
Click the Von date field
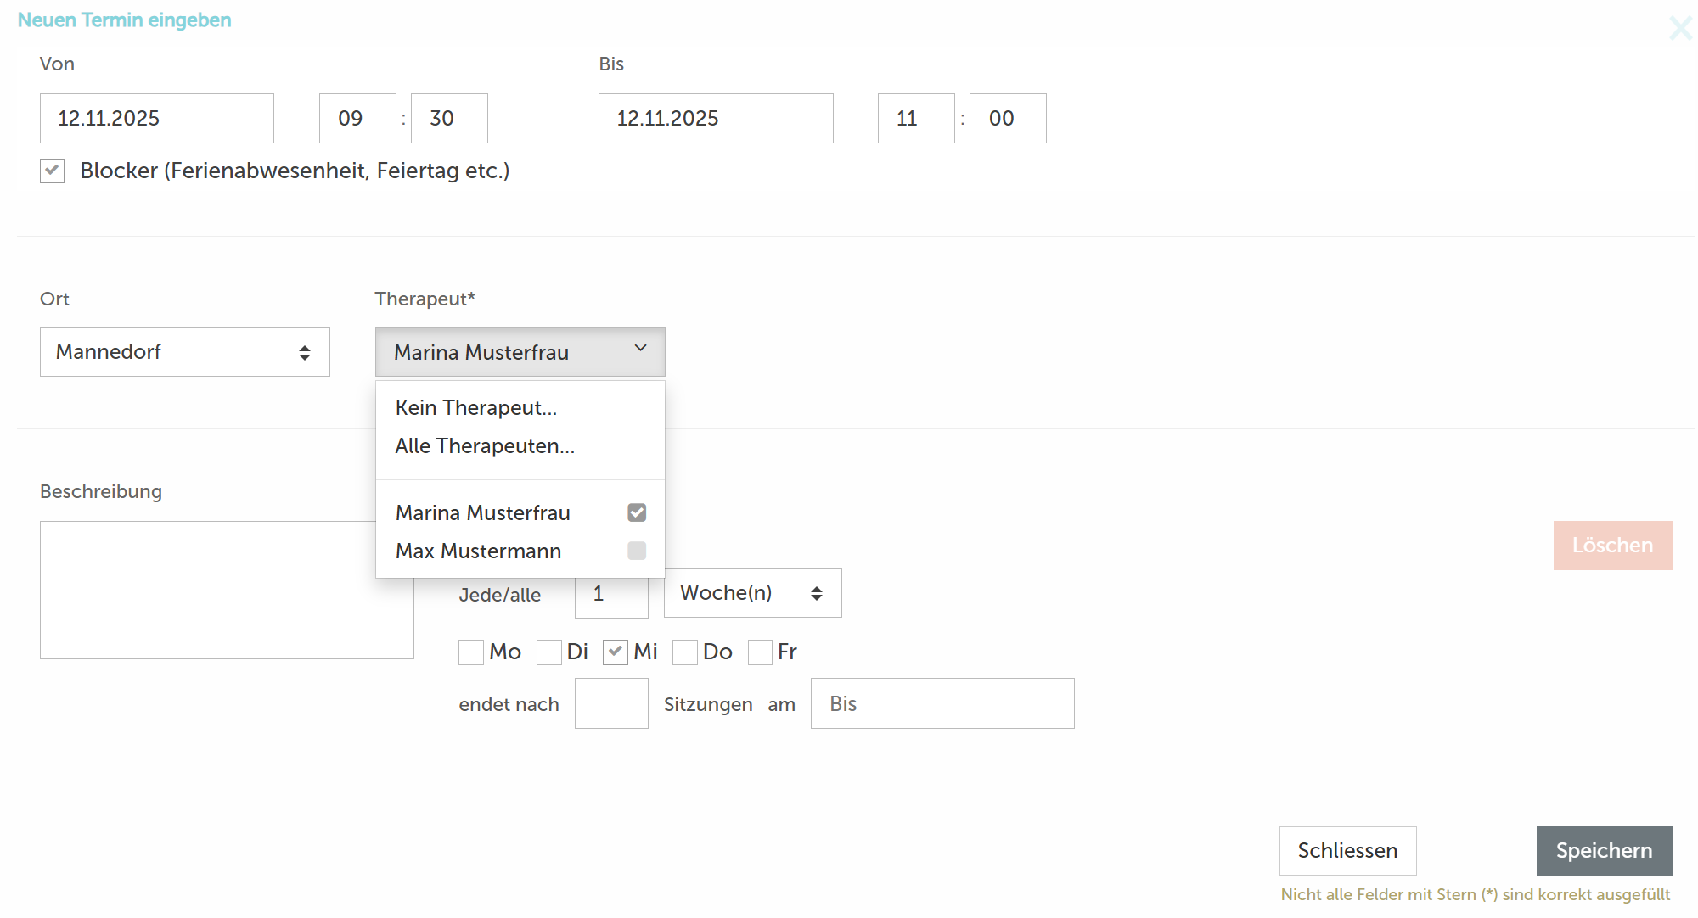point(157,119)
